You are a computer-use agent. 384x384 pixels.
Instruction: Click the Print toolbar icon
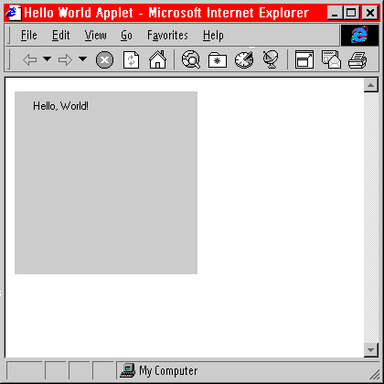357,60
